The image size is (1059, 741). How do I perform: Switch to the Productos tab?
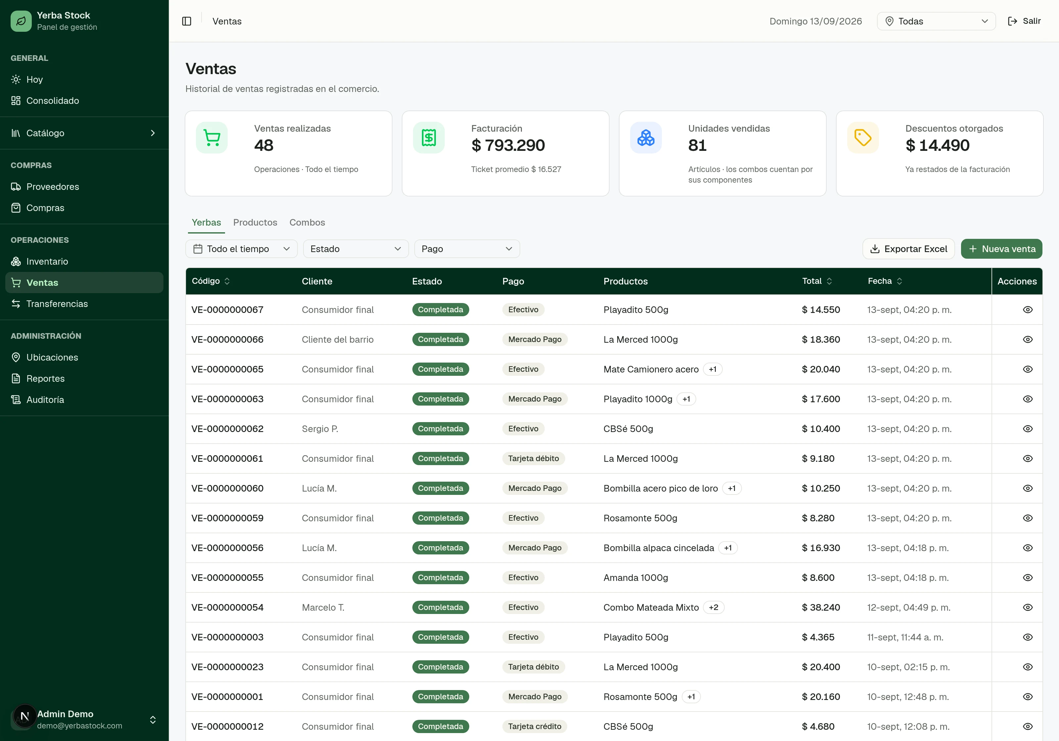click(255, 222)
